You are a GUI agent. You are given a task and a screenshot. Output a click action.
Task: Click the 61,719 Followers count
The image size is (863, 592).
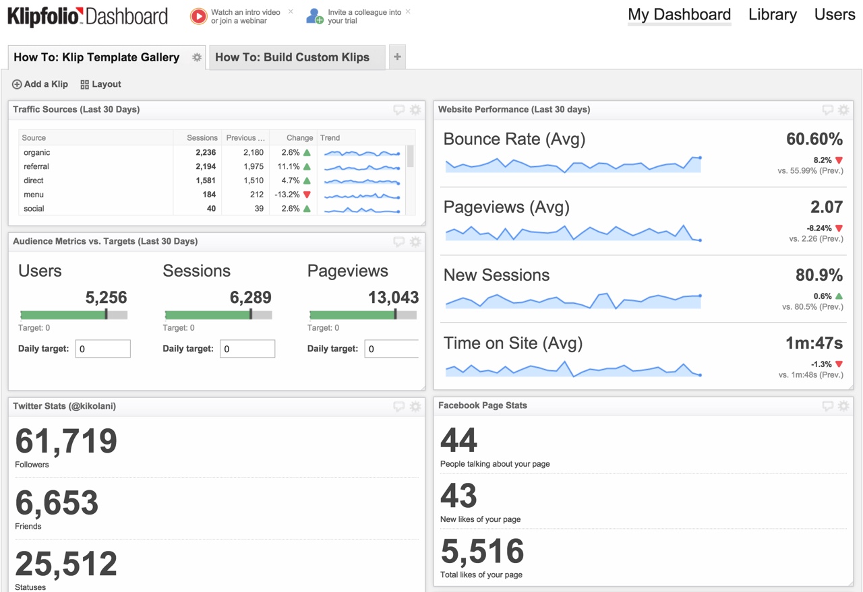pyautogui.click(x=66, y=442)
